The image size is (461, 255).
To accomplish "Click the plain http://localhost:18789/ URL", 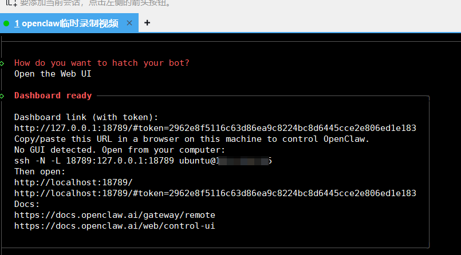I will click(73, 182).
